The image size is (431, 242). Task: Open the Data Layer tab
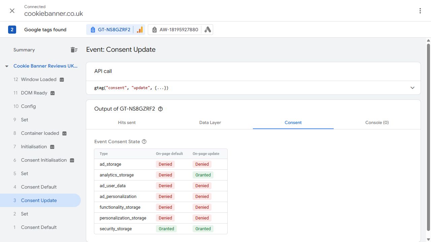pyautogui.click(x=210, y=123)
